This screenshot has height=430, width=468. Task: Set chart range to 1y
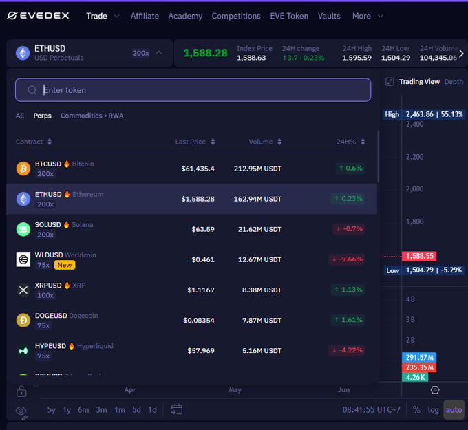pyautogui.click(x=67, y=410)
